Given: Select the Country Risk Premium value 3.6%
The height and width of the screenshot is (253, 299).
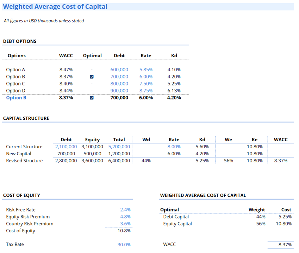Looking at the screenshot, I should [125, 224].
